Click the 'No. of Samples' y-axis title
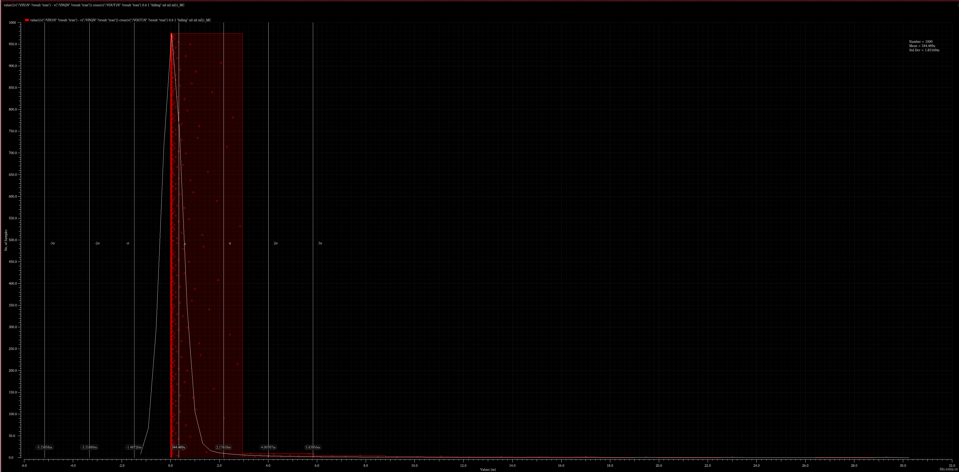The image size is (959, 472). coord(6,240)
